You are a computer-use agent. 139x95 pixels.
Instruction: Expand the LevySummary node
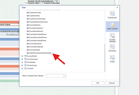point(22,59)
